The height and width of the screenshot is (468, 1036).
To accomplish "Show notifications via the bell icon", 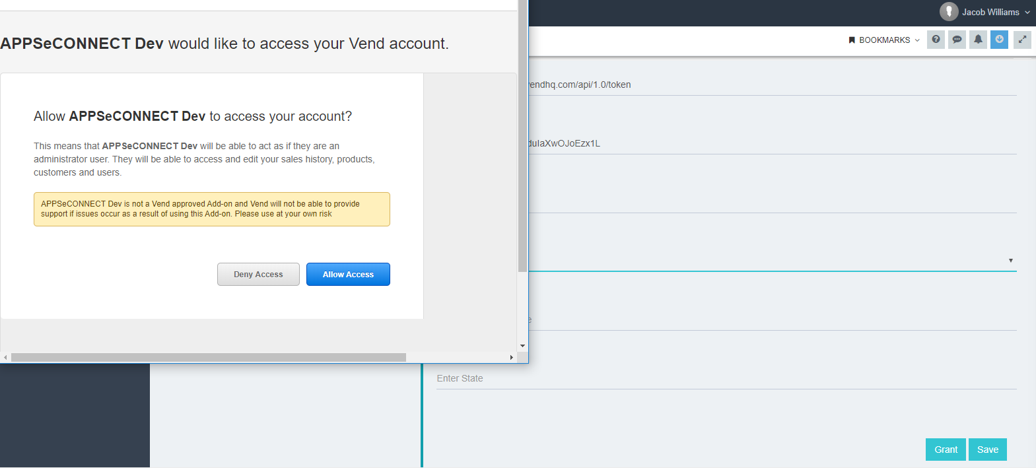I will click(978, 40).
